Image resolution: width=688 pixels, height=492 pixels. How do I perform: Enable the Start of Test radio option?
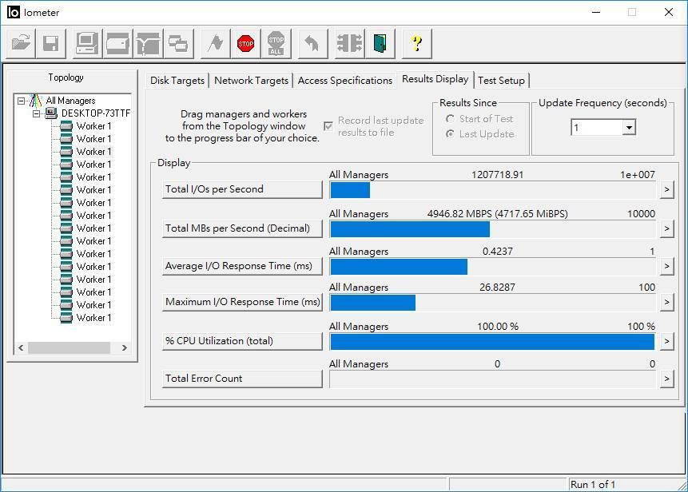tap(448, 120)
